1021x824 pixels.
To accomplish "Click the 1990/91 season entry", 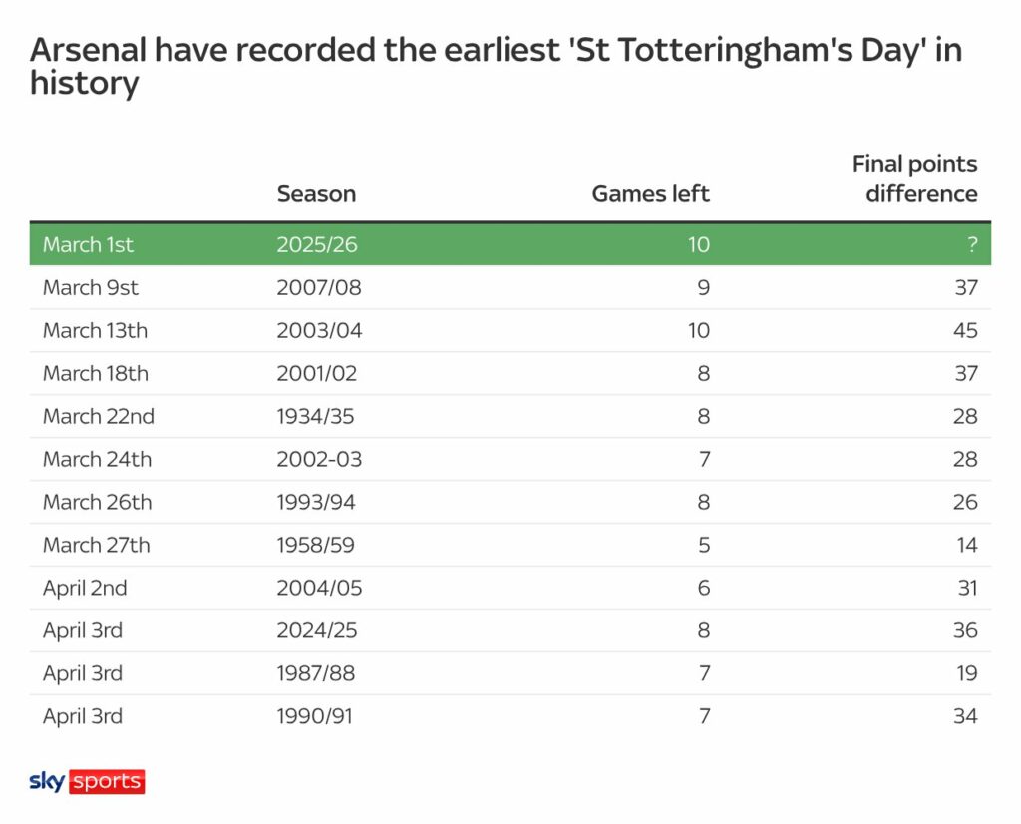I will pos(317,717).
